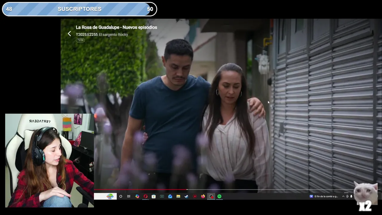This screenshot has height=215, width=382.
Task: Open Task View in the taskbar
Action: (x=129, y=196)
